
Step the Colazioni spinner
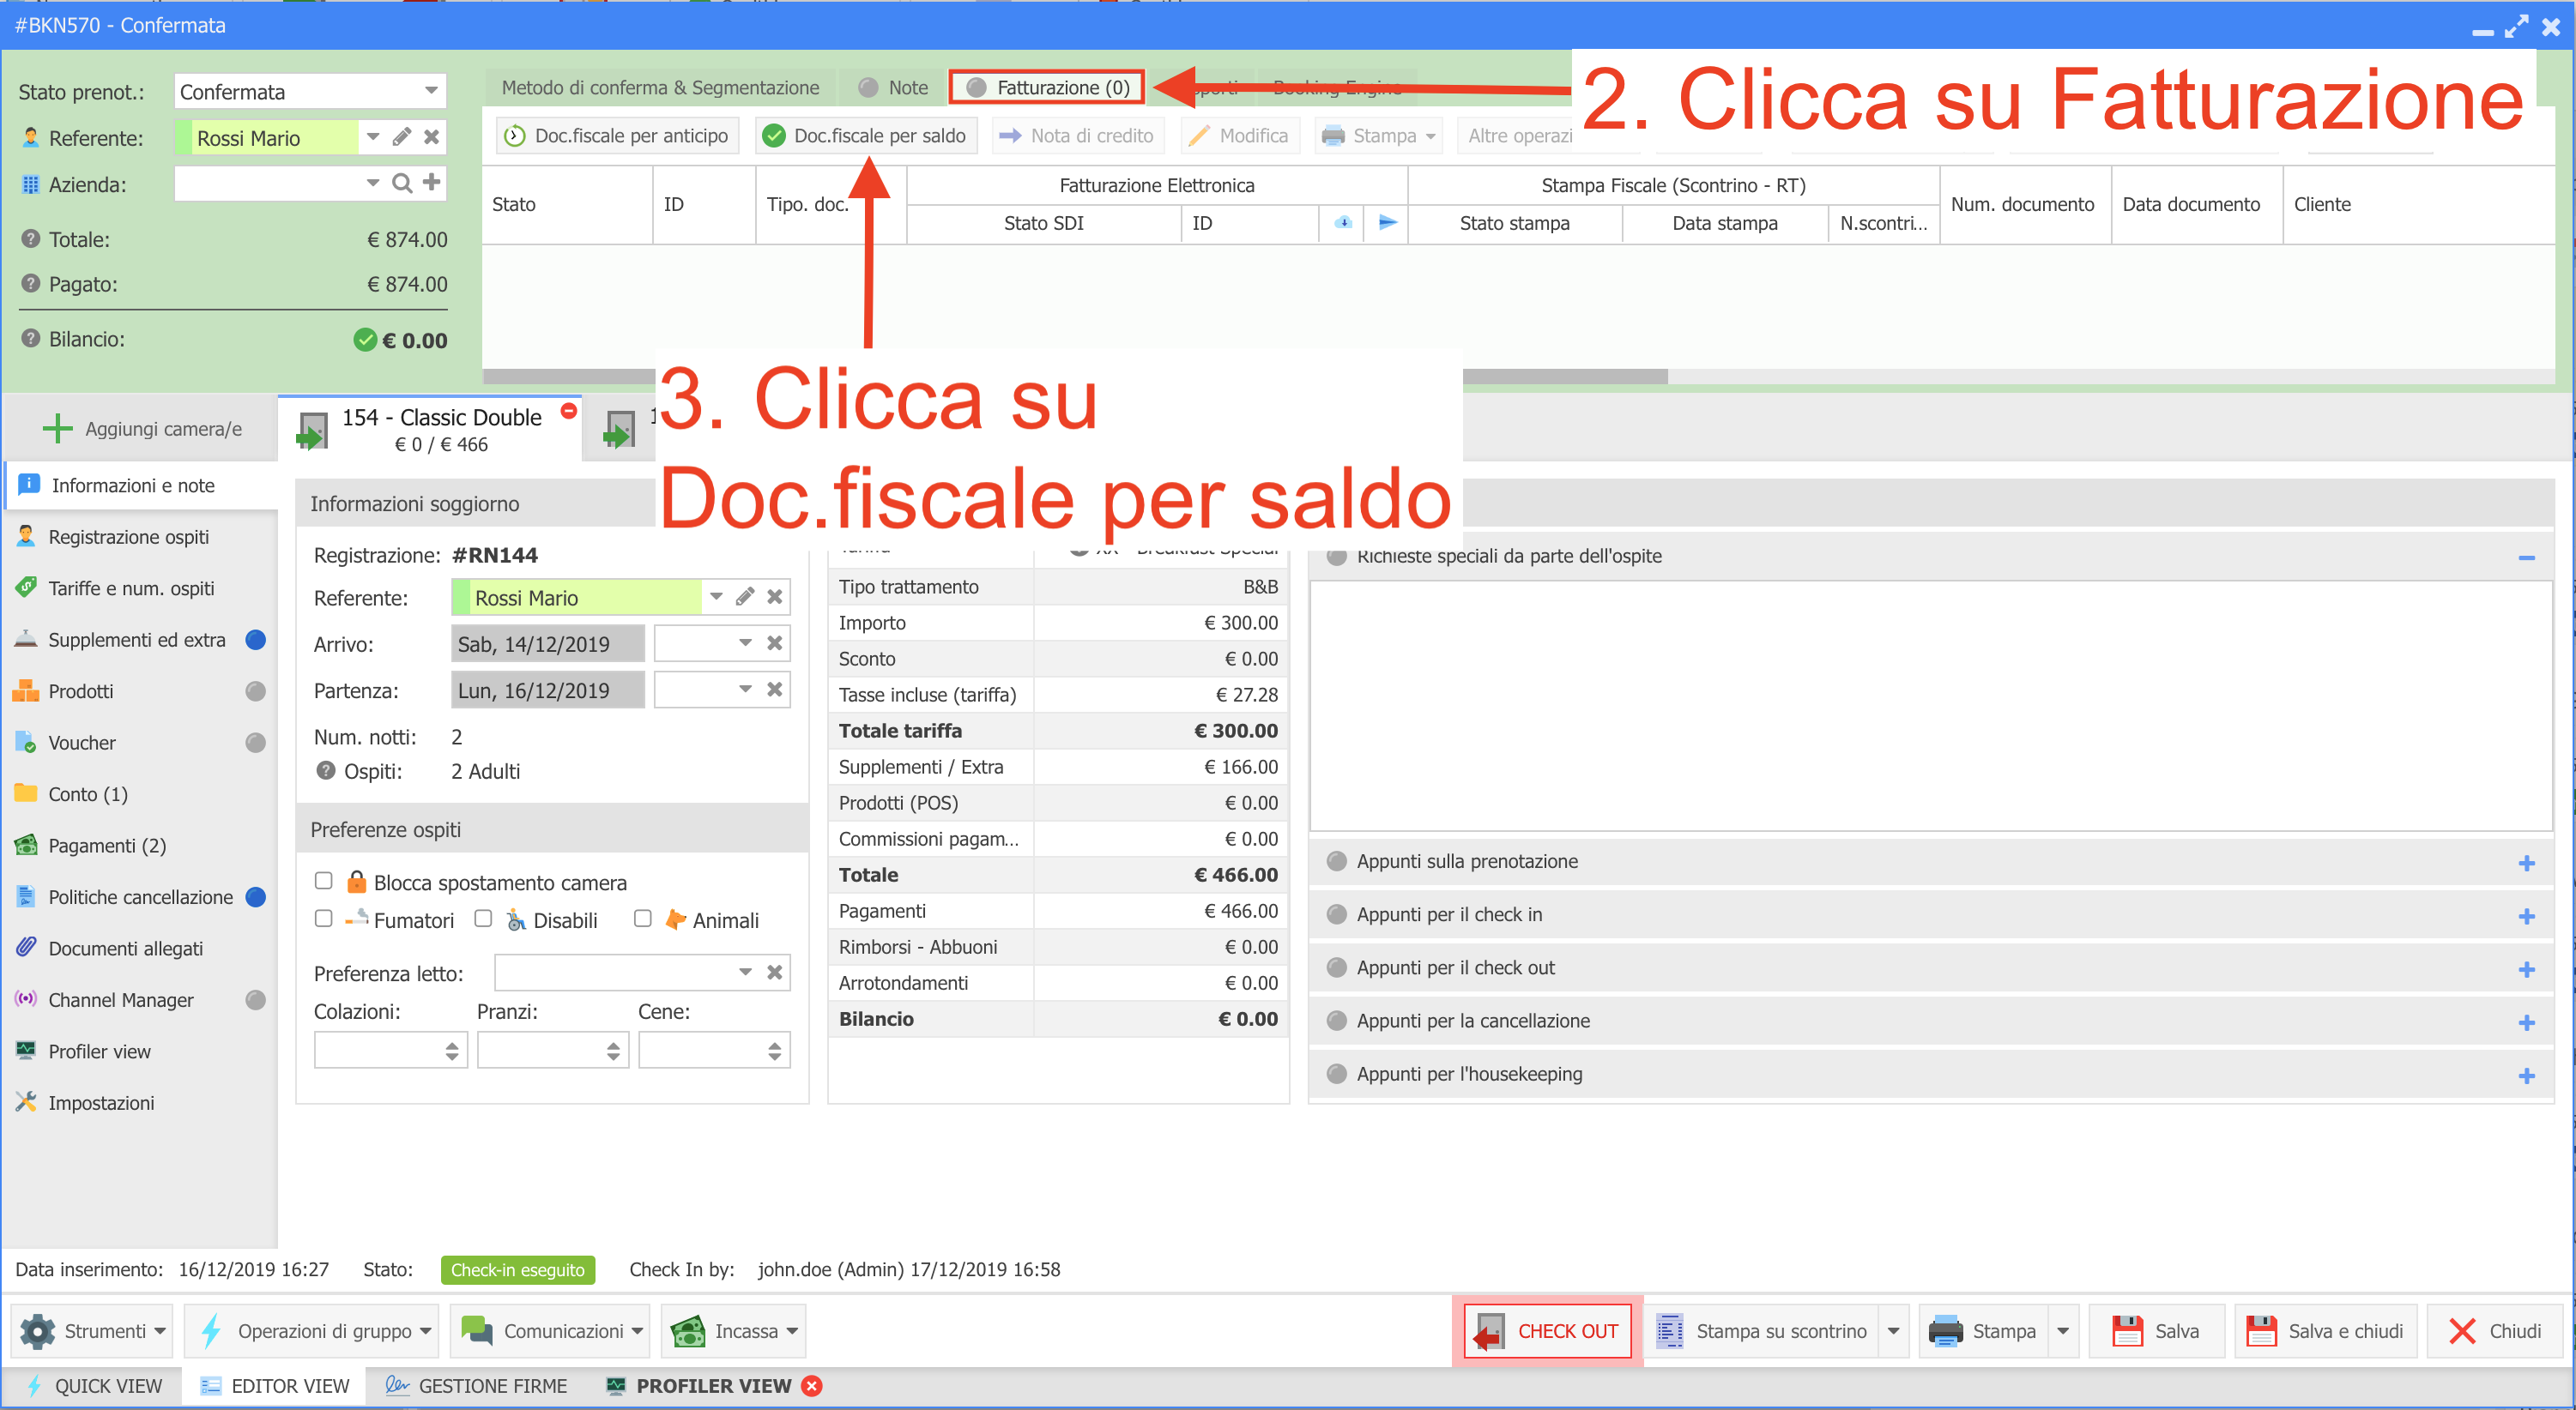(452, 1051)
